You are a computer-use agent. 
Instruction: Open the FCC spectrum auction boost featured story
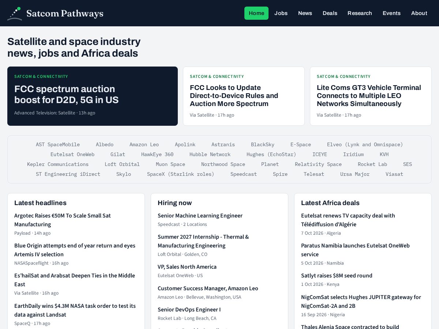pyautogui.click(x=93, y=96)
